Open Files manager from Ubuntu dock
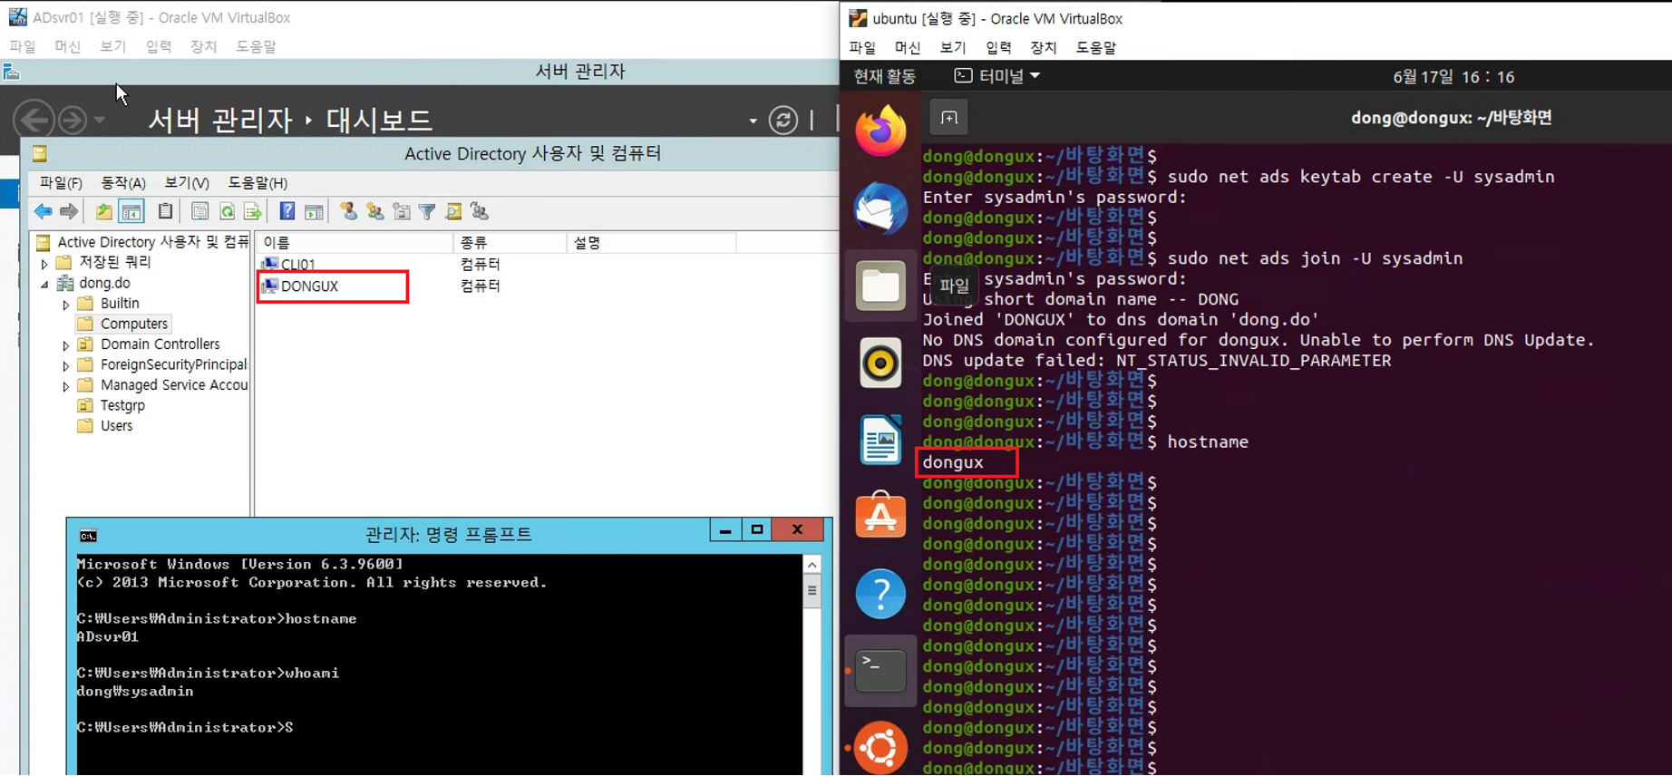The width and height of the screenshot is (1672, 776). (x=880, y=286)
